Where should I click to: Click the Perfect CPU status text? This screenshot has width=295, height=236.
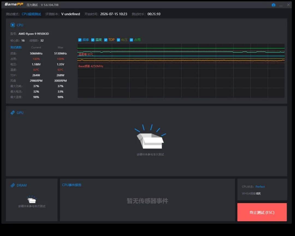pos(260,187)
